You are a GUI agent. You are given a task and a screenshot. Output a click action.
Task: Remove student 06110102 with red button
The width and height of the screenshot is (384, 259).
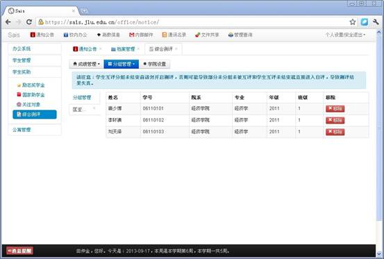[335, 120]
